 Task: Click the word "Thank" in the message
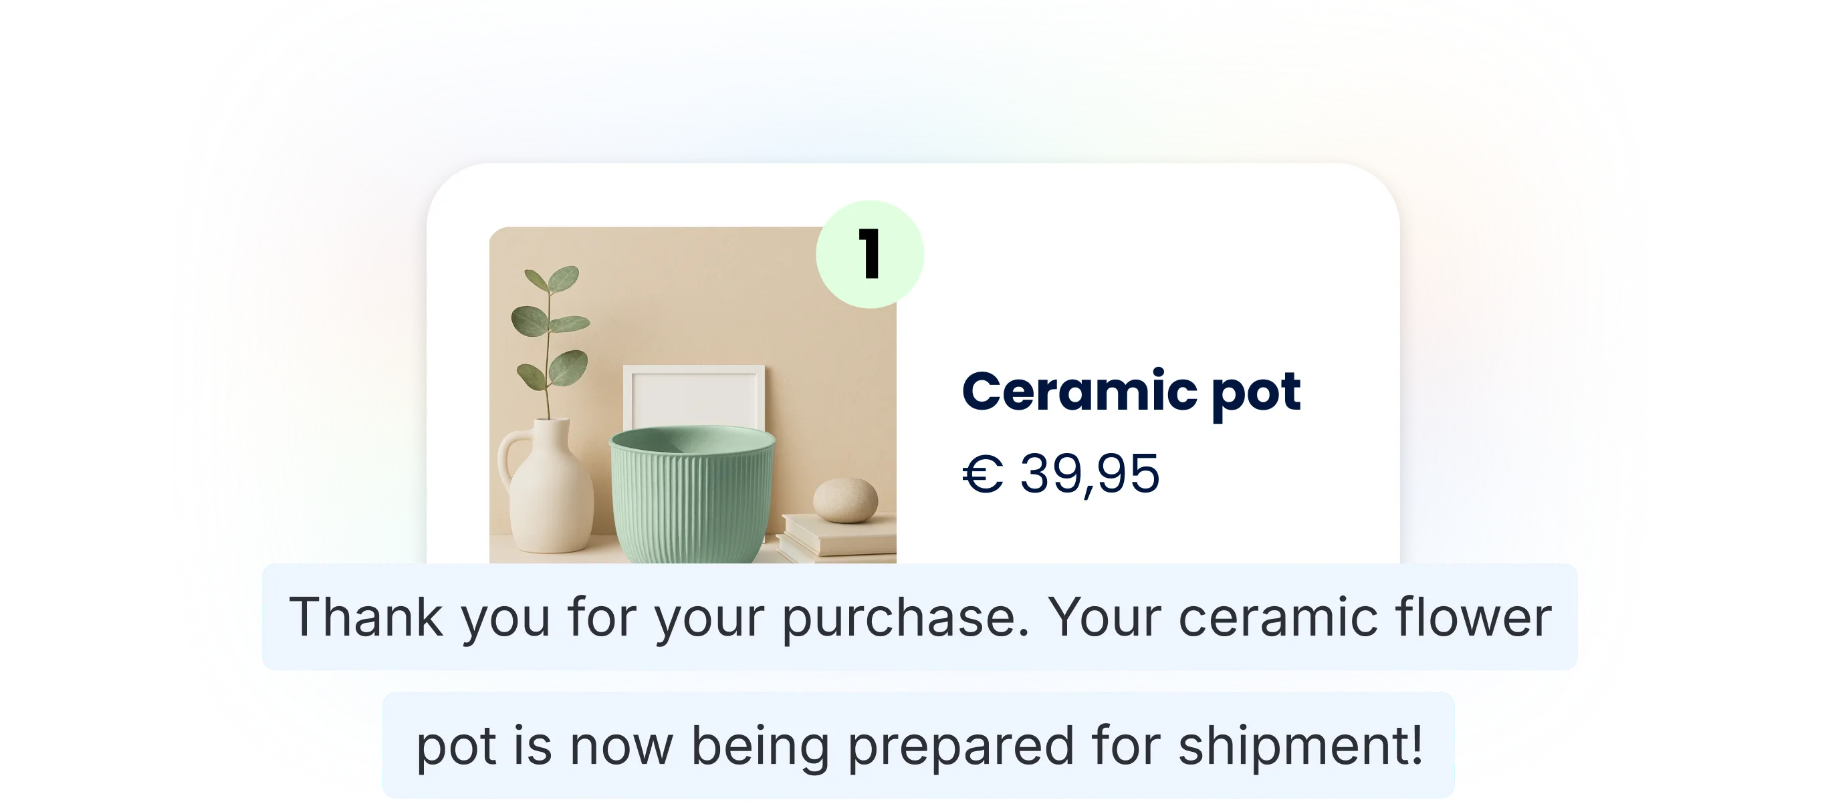click(366, 617)
